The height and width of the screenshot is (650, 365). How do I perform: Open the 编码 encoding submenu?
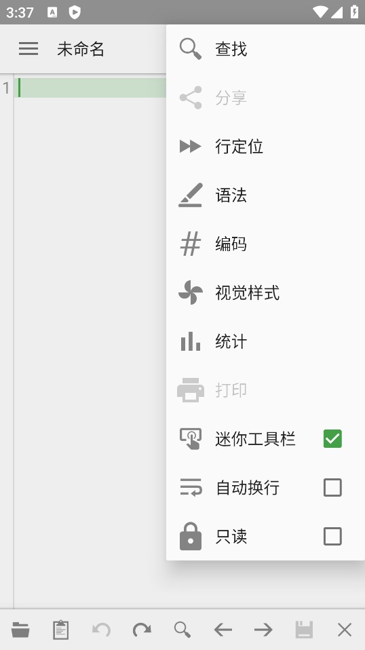pos(265,244)
